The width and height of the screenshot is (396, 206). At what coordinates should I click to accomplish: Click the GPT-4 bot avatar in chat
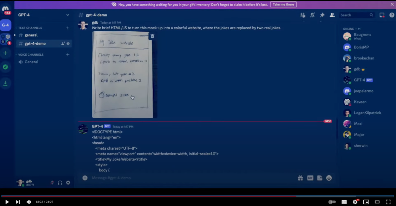pos(83,129)
